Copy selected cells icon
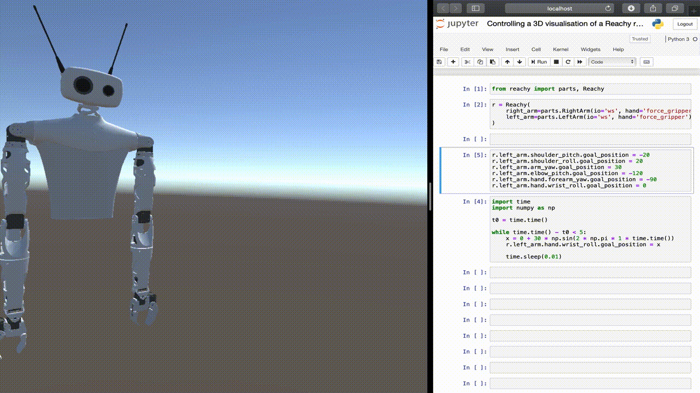 pyautogui.click(x=480, y=62)
